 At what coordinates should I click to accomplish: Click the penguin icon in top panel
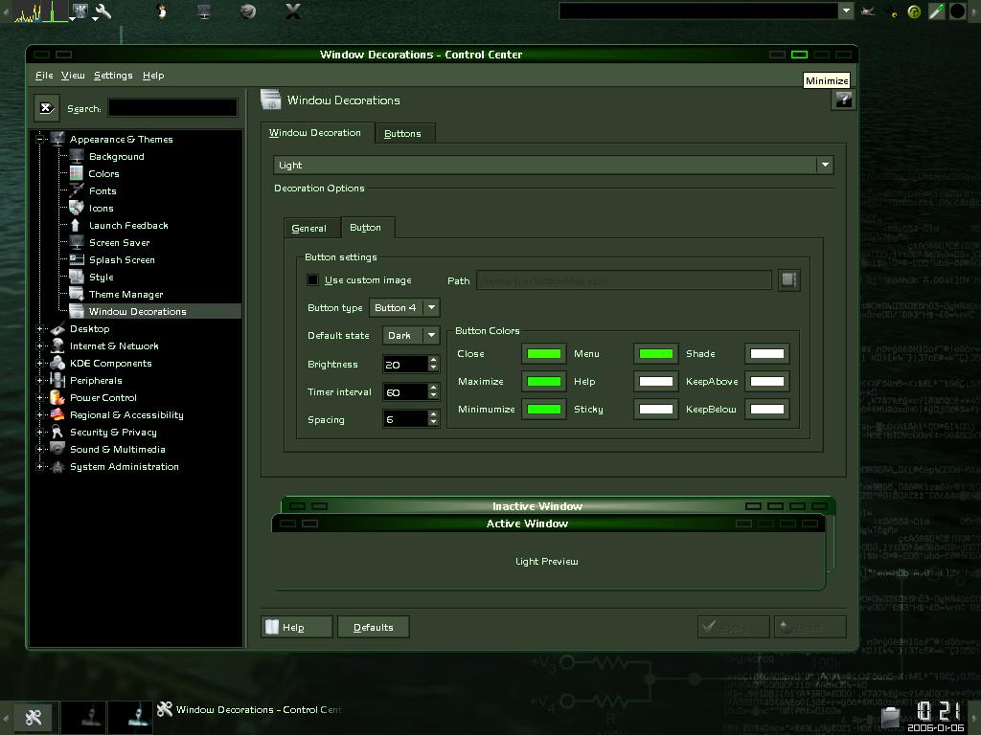tap(161, 11)
